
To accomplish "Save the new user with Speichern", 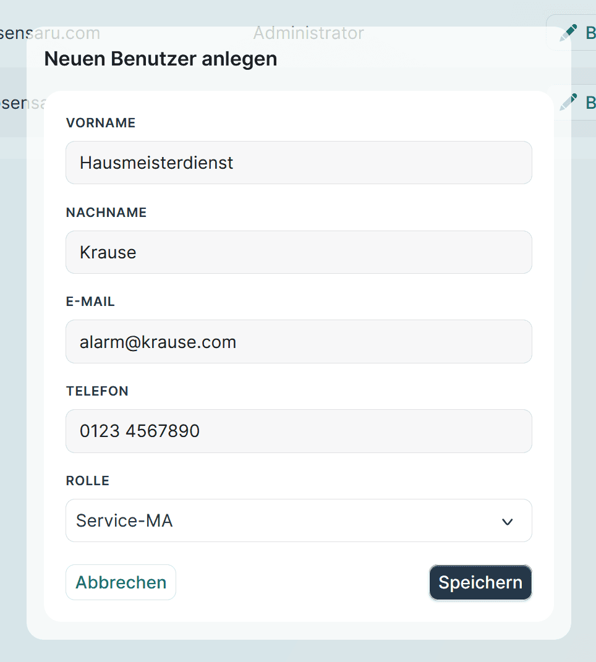I will (480, 582).
